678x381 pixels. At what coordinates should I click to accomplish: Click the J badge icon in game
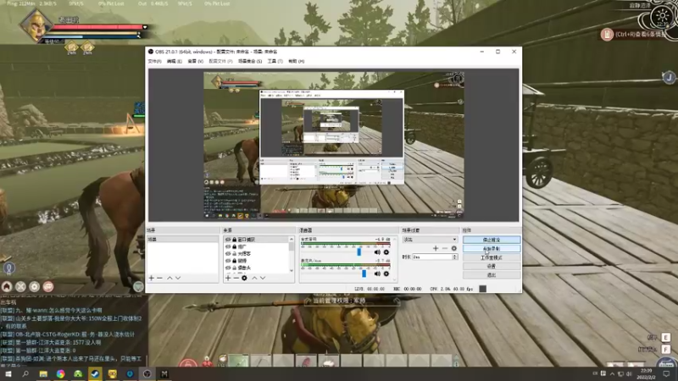point(669,77)
